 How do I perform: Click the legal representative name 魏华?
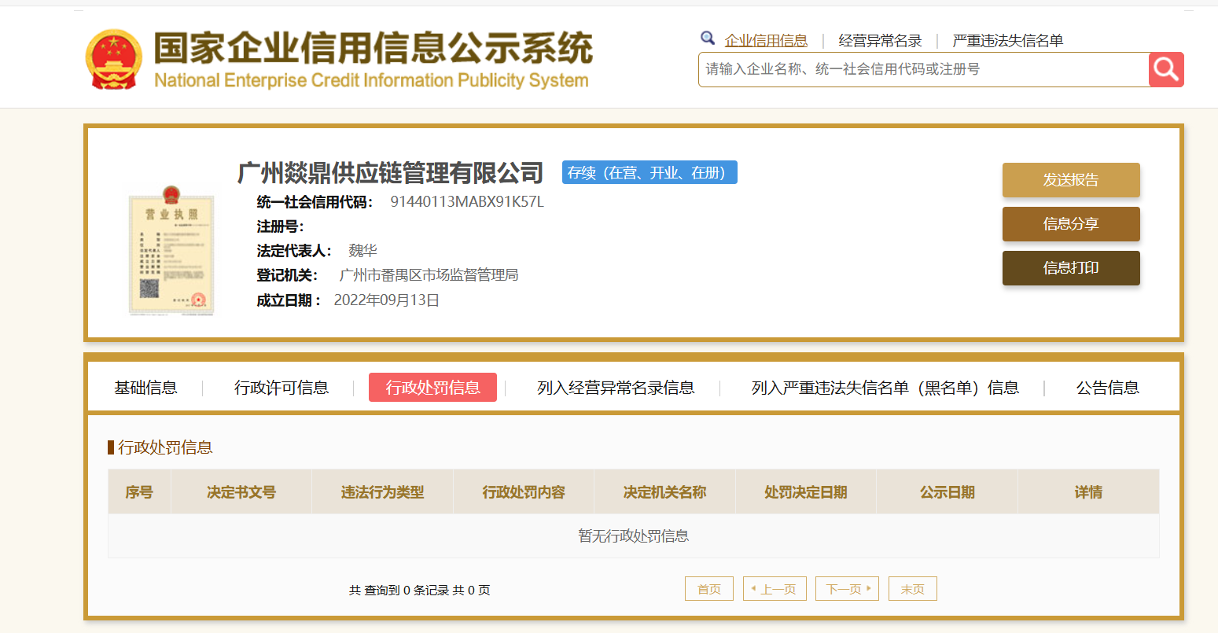(362, 251)
